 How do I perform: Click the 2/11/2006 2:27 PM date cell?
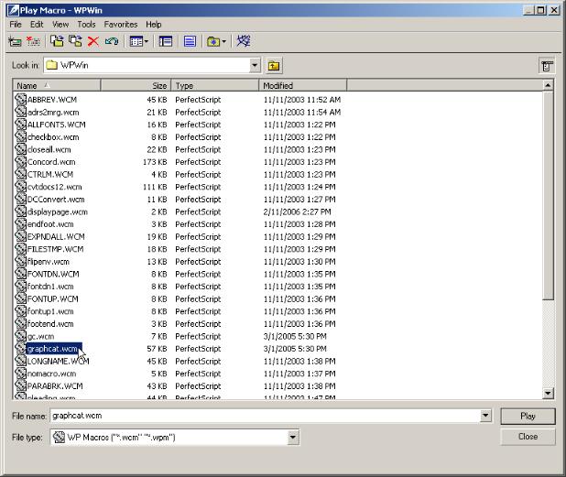coord(297,211)
